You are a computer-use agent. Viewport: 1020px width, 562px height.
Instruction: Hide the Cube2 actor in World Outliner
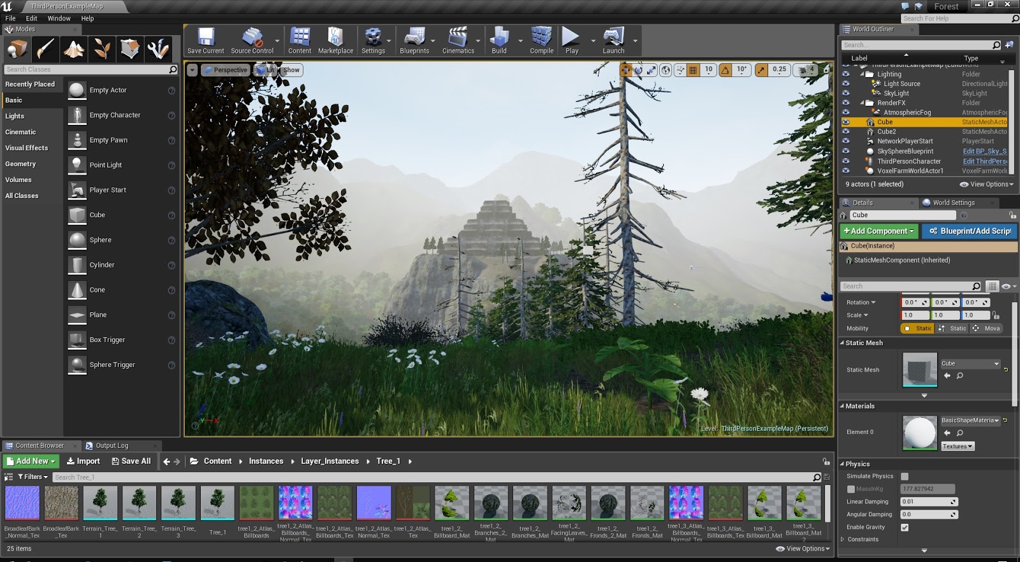[846, 132]
